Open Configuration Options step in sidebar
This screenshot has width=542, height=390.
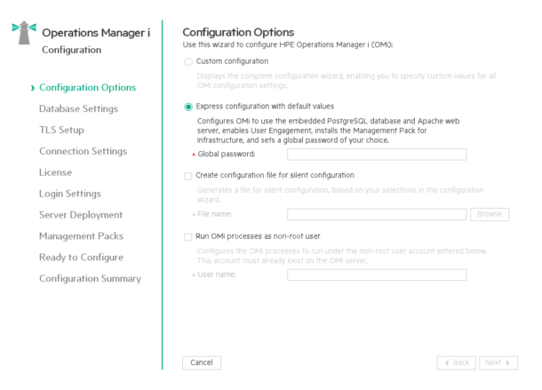tap(87, 87)
